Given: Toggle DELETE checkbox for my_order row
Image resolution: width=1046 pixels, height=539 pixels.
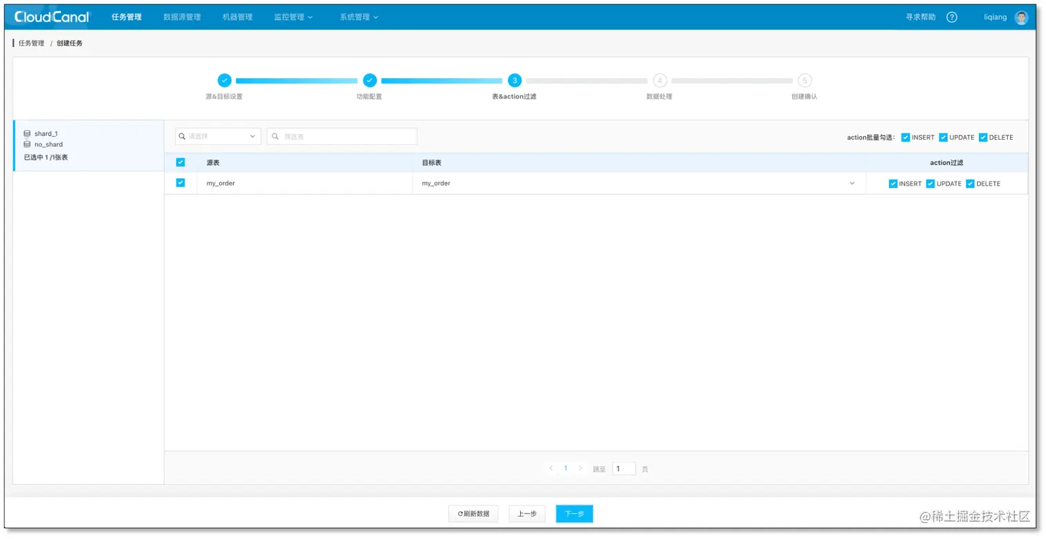Looking at the screenshot, I should coord(971,183).
